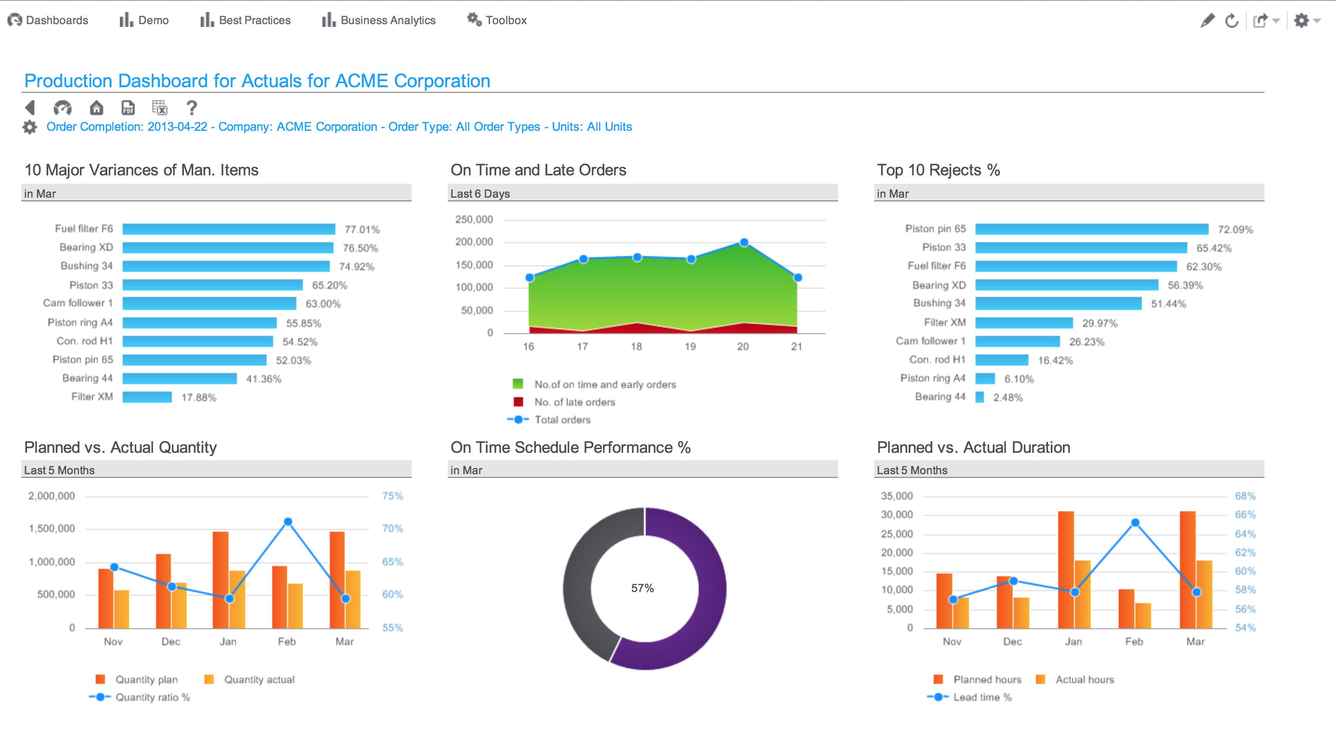This screenshot has width=1336, height=747.
Task: Click the back arrow icon under title
Action: click(x=30, y=108)
